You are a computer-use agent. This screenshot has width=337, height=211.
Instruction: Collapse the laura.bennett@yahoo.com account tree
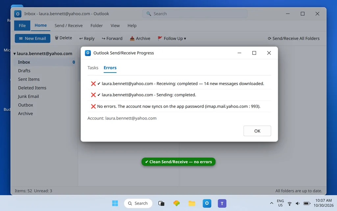(x=14, y=54)
